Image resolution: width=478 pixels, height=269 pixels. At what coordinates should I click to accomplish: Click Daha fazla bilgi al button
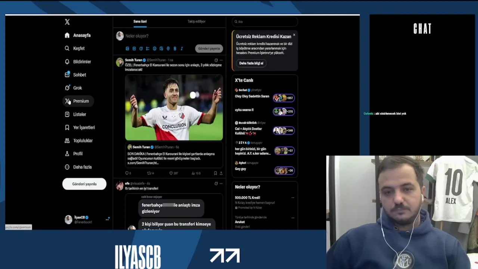pos(251,63)
